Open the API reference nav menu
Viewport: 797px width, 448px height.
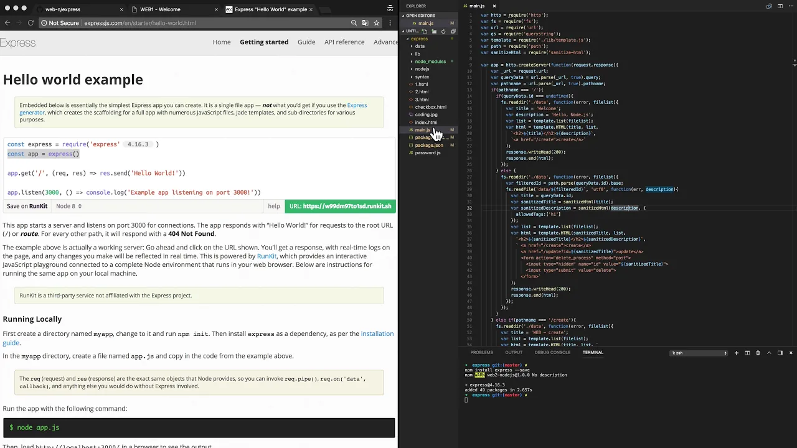pos(344,42)
